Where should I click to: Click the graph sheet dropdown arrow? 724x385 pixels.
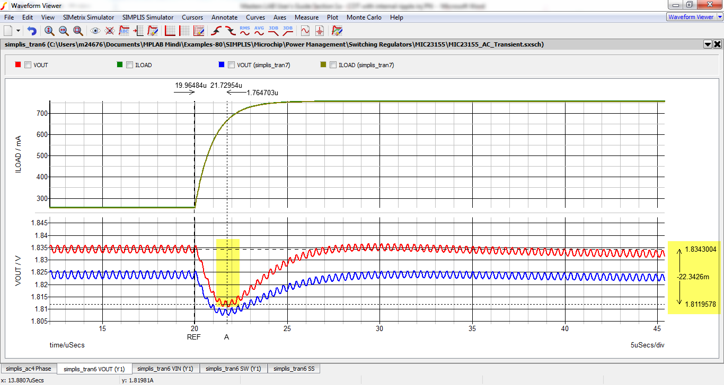point(707,44)
